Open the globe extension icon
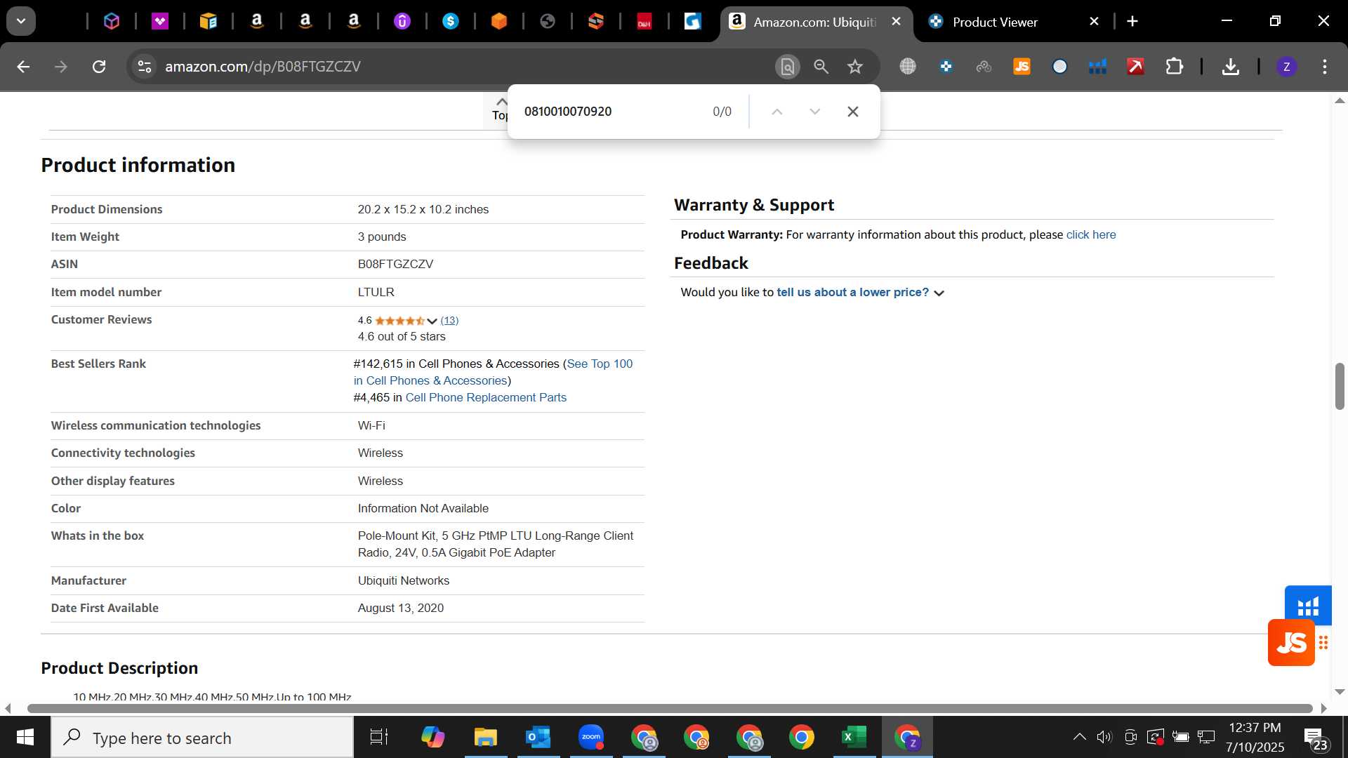This screenshot has height=758, width=1348. click(x=908, y=67)
